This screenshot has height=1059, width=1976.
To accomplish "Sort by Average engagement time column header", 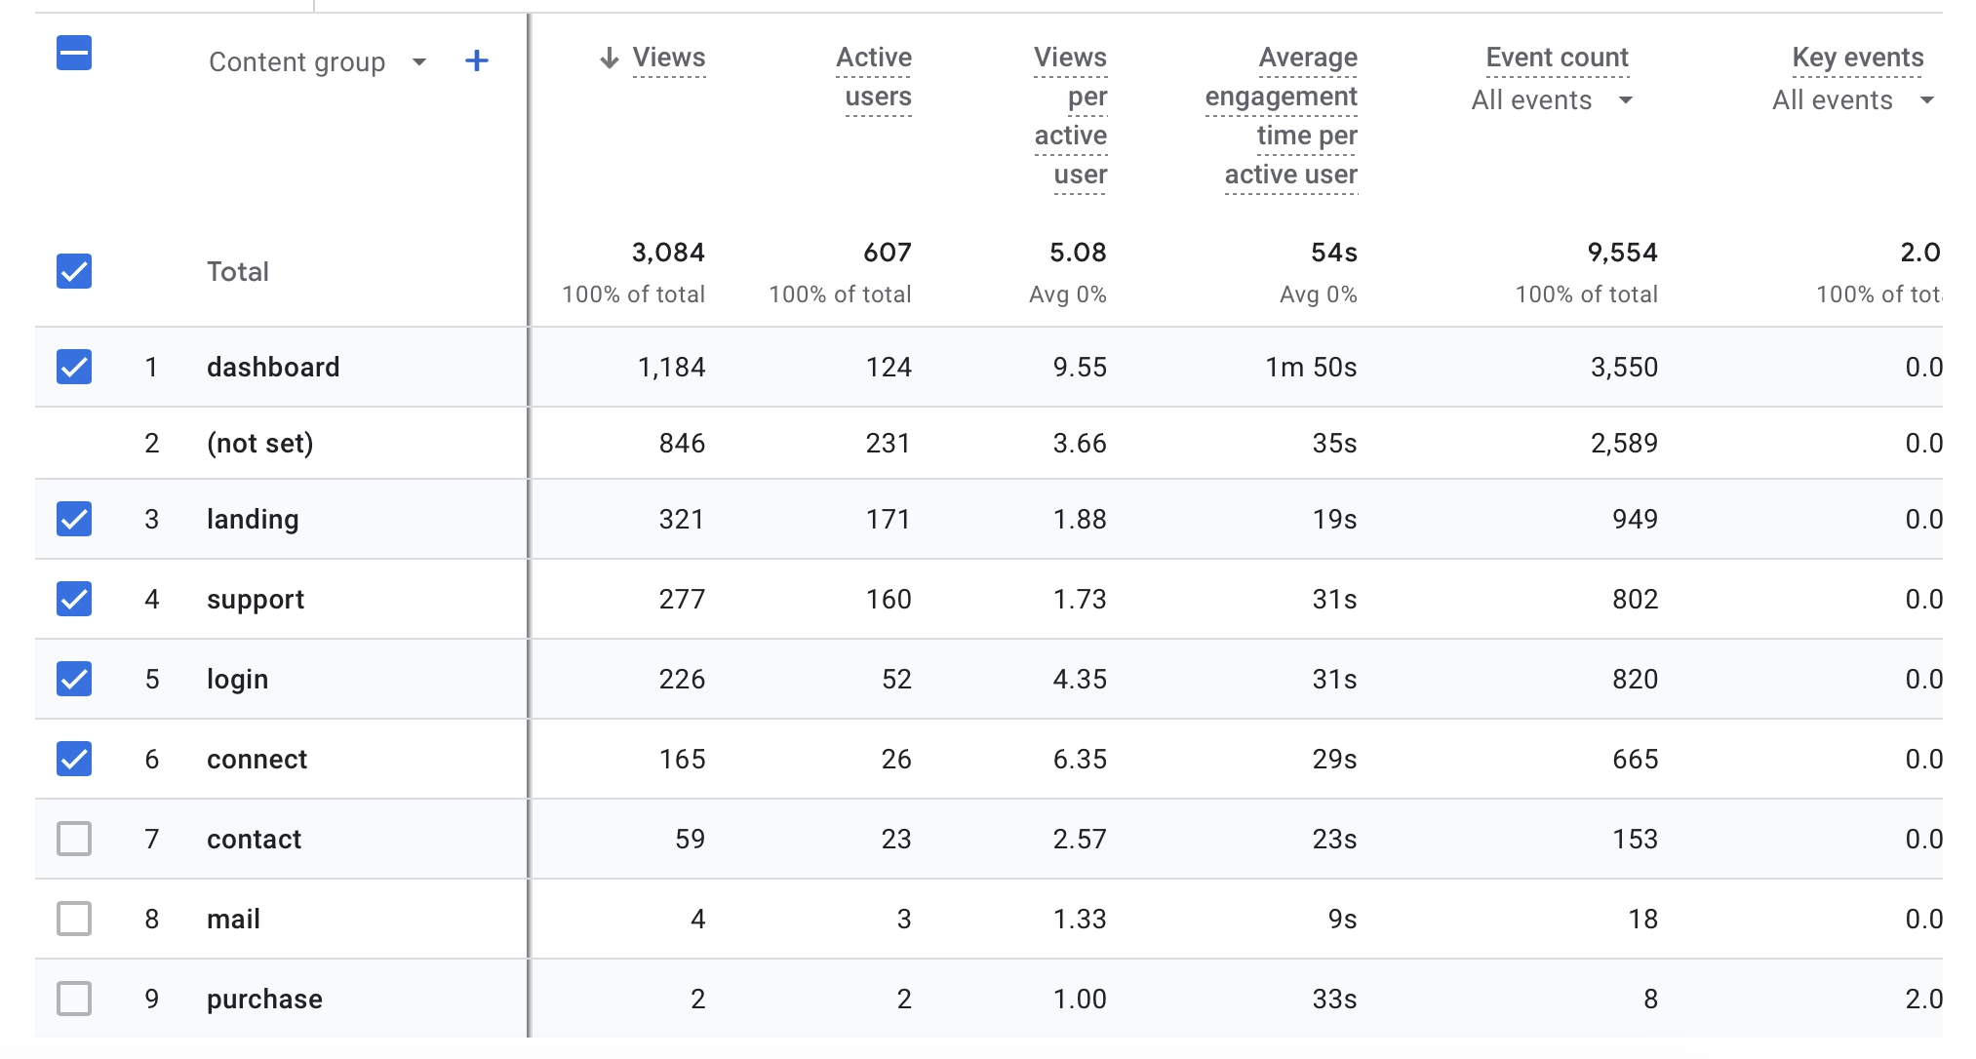I will (x=1283, y=115).
